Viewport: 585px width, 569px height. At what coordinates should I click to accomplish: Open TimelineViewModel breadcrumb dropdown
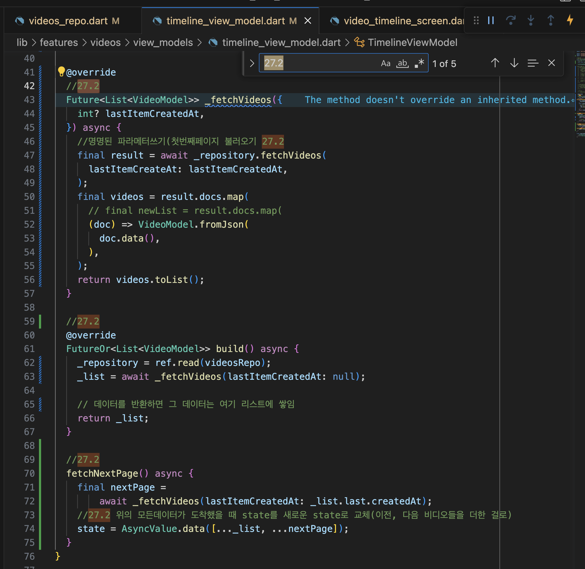click(412, 42)
